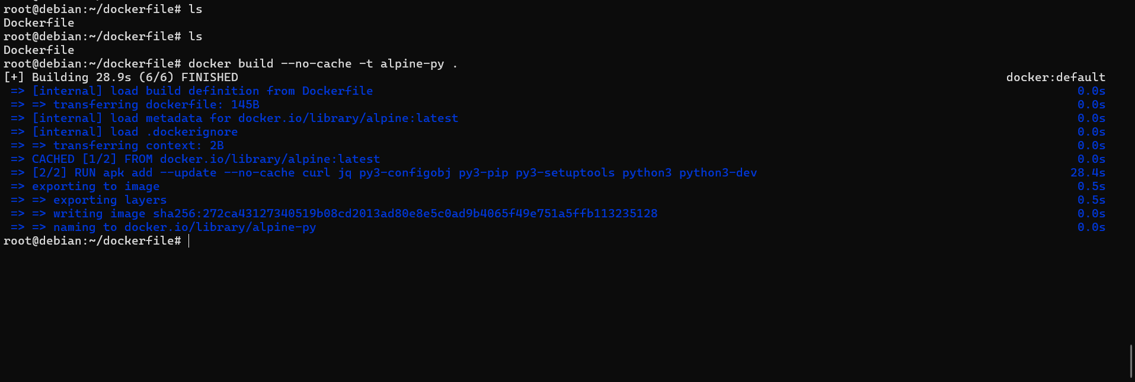1135x382 pixels.
Task: Click the "py3-configobj" package name
Action: 405,173
